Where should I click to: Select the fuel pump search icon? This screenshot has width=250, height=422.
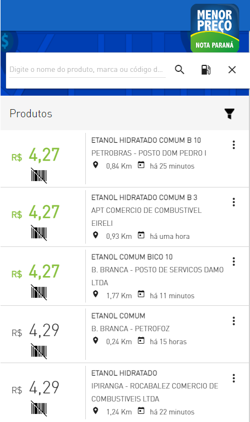pyautogui.click(x=206, y=70)
